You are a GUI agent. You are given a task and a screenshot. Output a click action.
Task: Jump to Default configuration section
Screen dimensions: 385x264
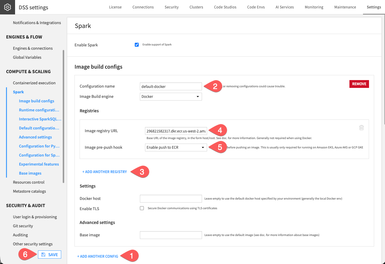coord(39,128)
